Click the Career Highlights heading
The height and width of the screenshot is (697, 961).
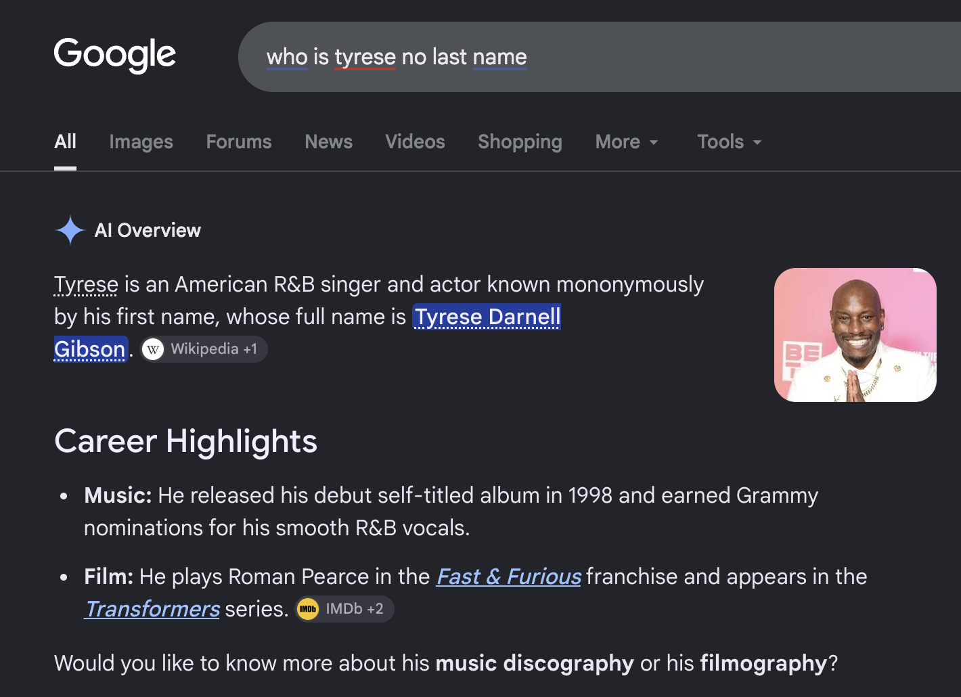tap(185, 441)
